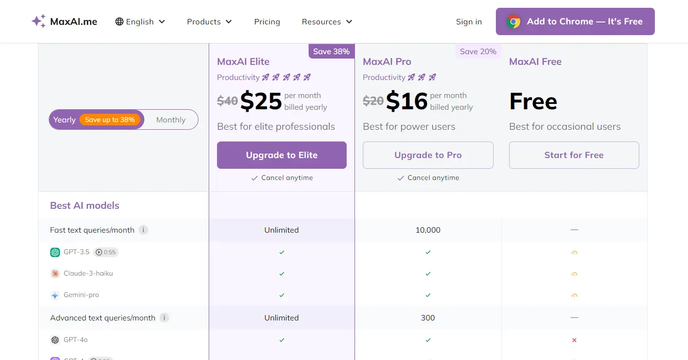
Task: Click the Pro checkmark in the Gemini-pro row
Action: (428, 295)
